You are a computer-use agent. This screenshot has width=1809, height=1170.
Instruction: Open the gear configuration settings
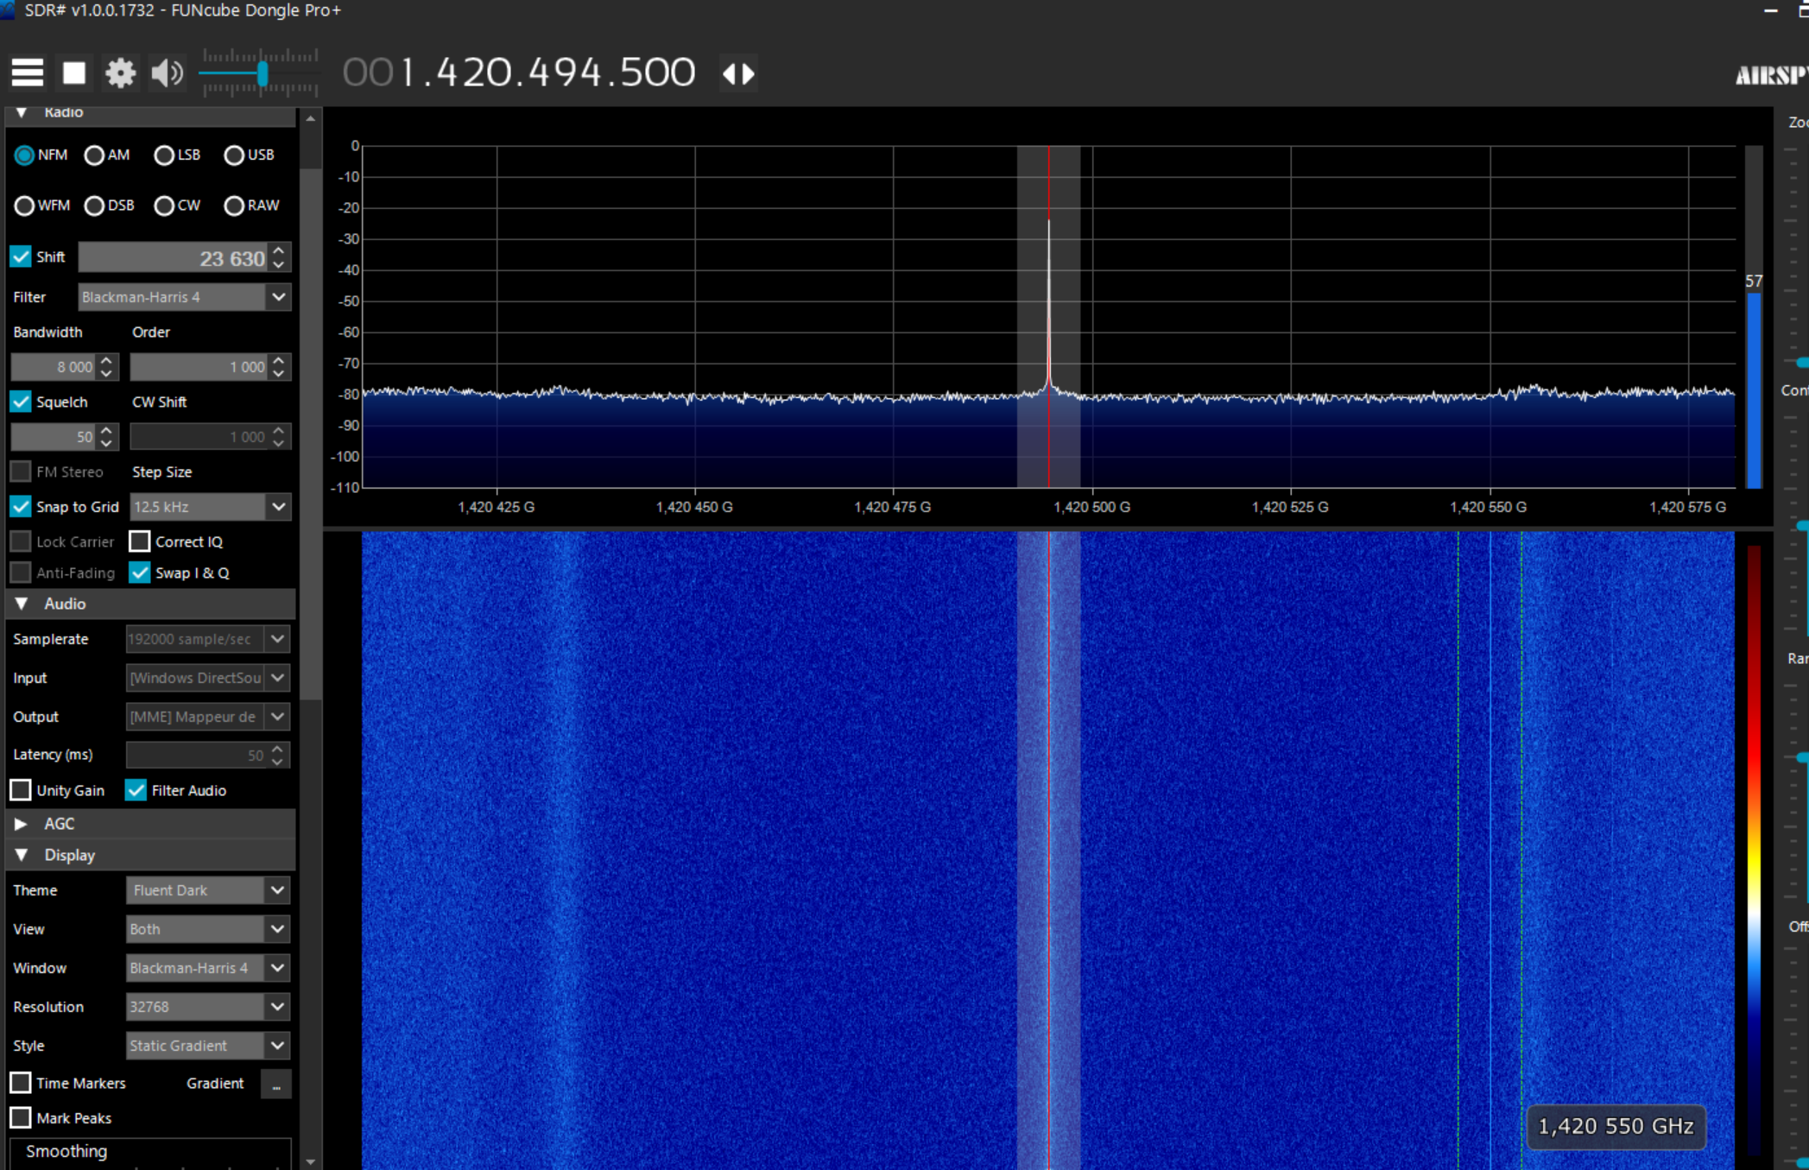pyautogui.click(x=120, y=73)
